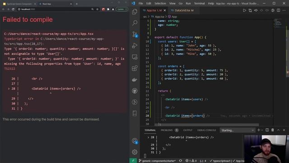Open a new browser tab
The image size is (289, 163).
(77, 4)
